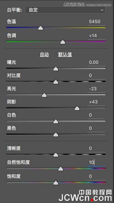Image resolution: width=114 pixels, height=203 pixels.
Task: Click the 黑色 slider handle
Action: point(56,135)
